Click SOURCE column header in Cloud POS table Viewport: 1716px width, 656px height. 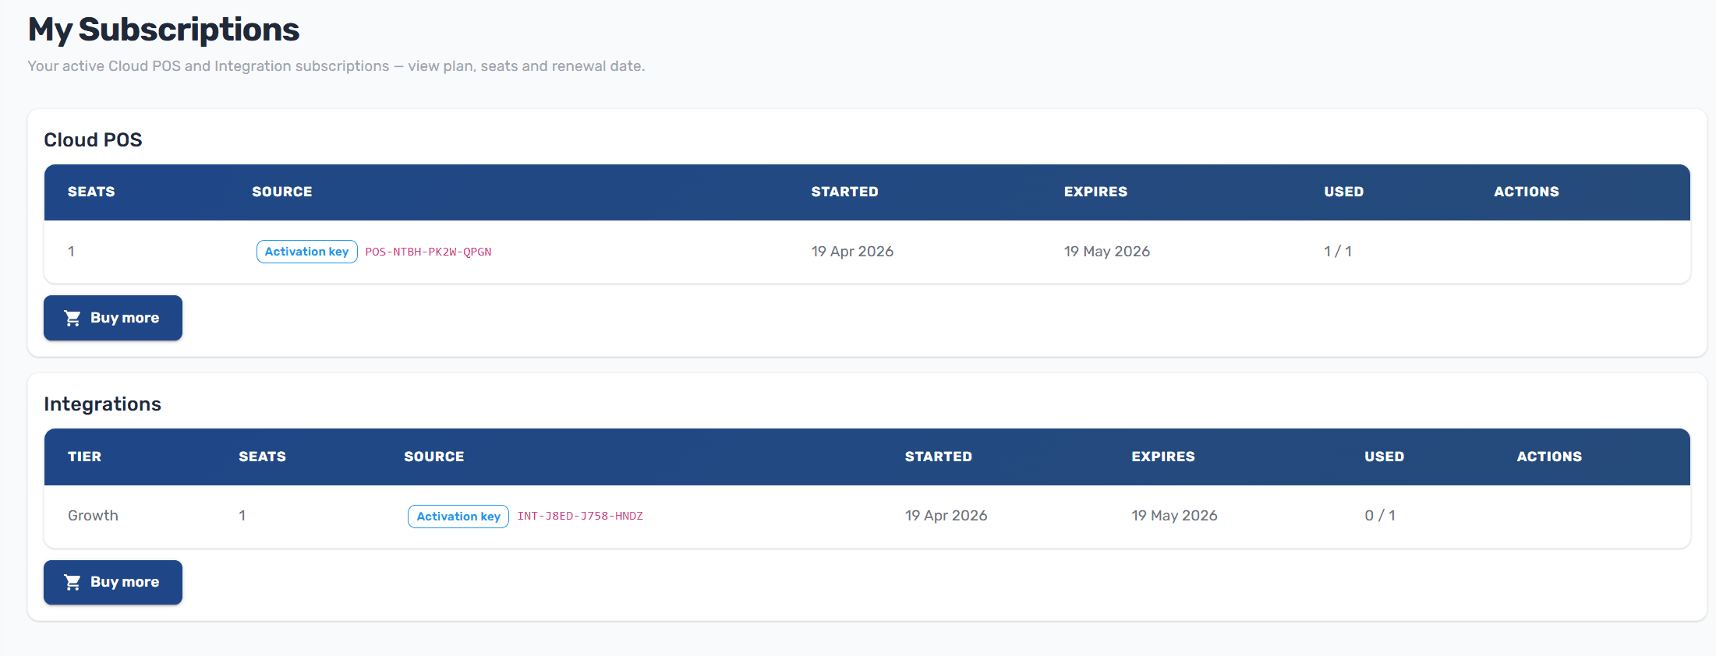click(282, 192)
